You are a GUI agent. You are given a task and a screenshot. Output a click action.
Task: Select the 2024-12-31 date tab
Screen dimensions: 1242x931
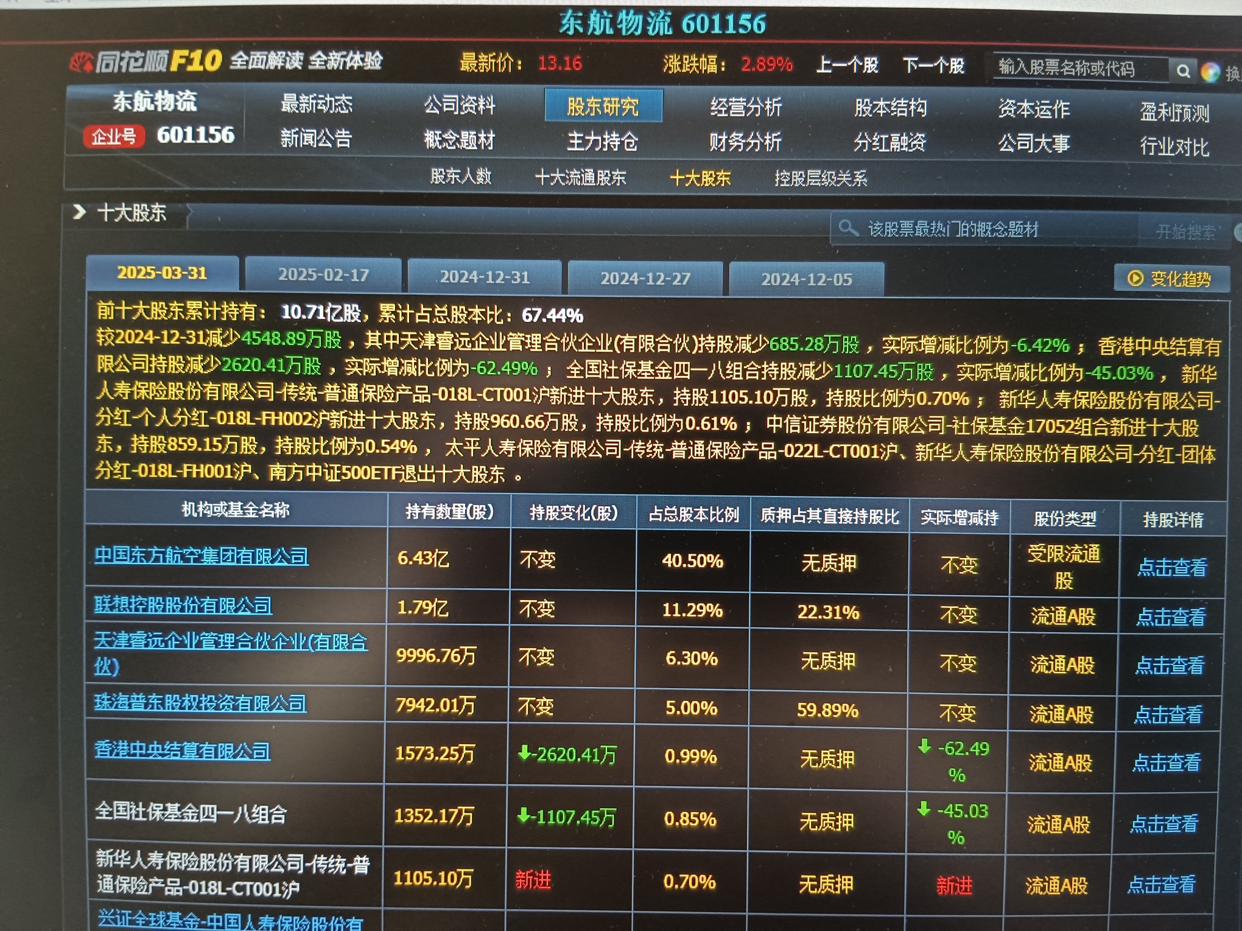(485, 277)
